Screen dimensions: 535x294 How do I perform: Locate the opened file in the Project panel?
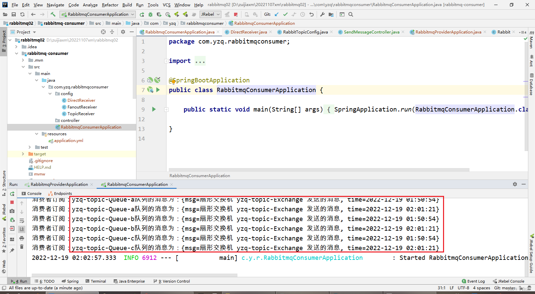click(103, 32)
